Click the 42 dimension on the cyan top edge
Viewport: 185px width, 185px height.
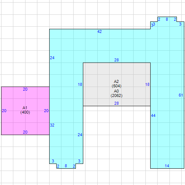click(100, 31)
